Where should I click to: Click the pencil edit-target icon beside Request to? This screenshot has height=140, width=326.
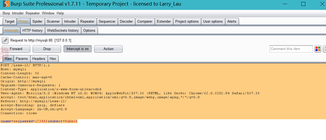pyautogui.click(x=5, y=40)
